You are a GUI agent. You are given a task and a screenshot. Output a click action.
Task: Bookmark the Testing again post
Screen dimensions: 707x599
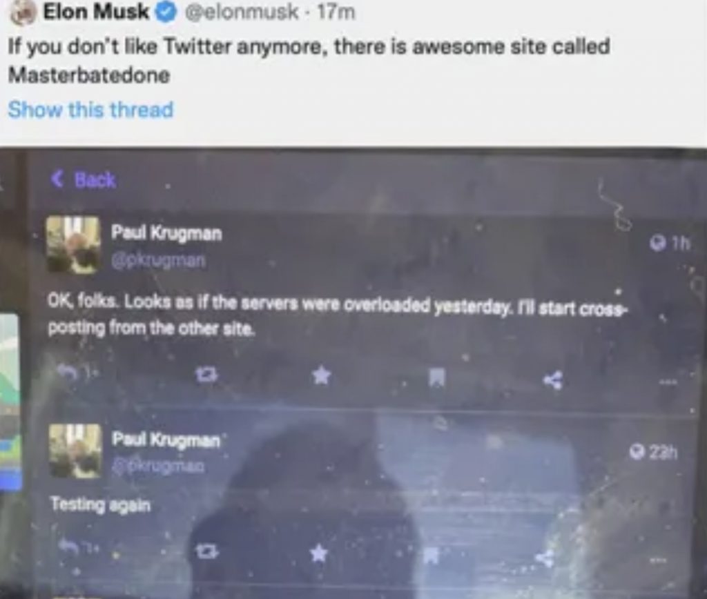click(x=431, y=555)
